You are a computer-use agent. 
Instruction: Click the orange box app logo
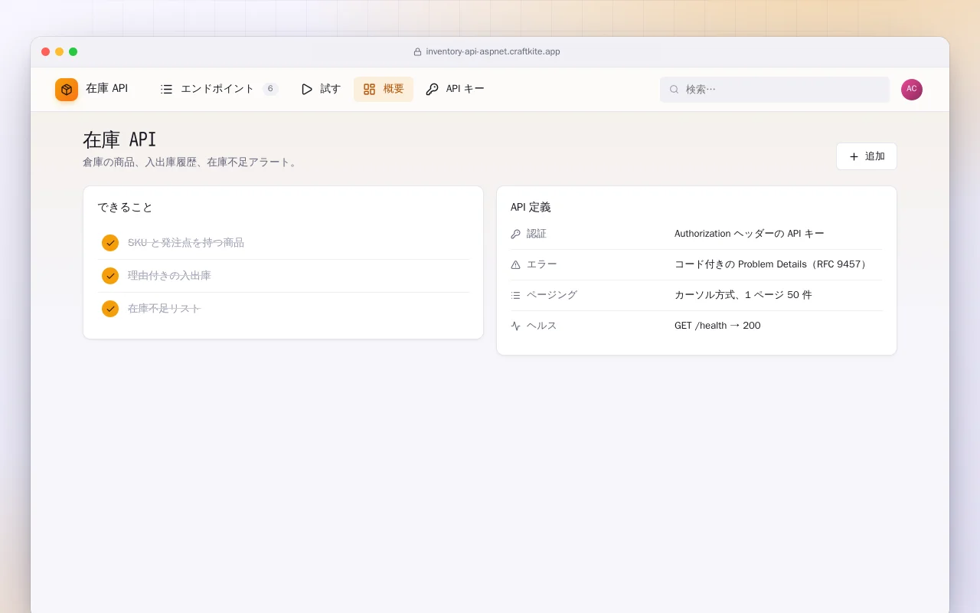[x=67, y=90]
